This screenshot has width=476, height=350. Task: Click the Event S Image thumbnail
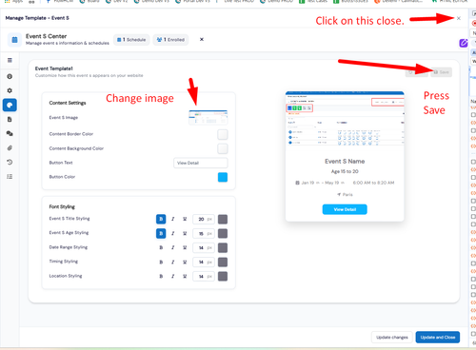(x=208, y=118)
